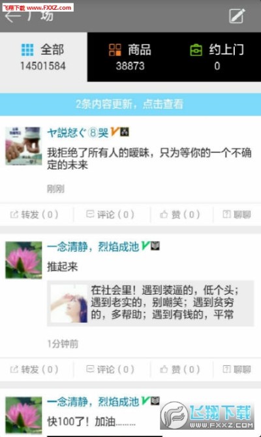This screenshot has width=261, height=437.
Task: Tap 聊聊 on the second post
Action: (237, 369)
